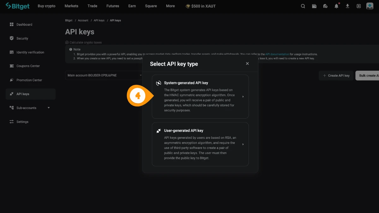Click the API keys sidebar icon

pyautogui.click(x=12, y=94)
